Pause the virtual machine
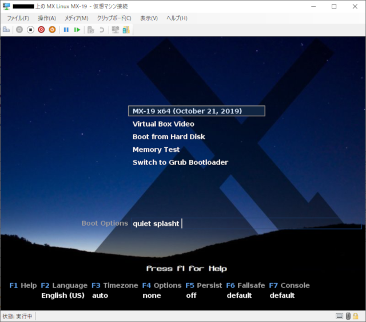 point(66,30)
